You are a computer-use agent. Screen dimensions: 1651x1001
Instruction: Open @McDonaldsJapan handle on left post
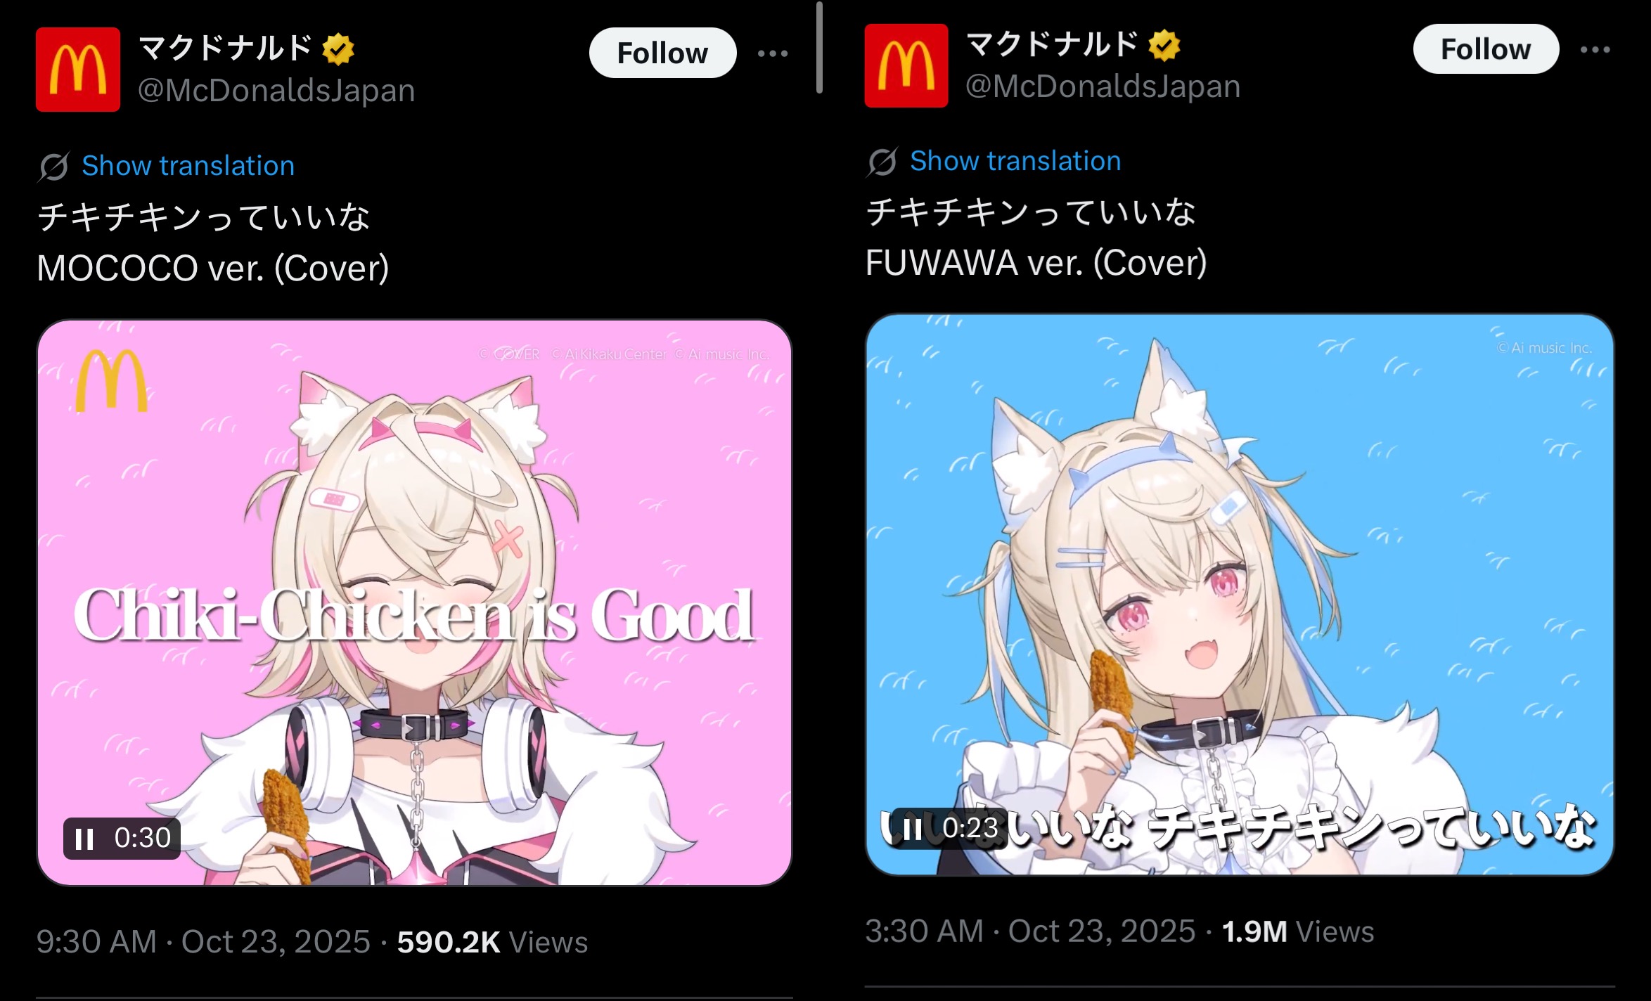(276, 91)
